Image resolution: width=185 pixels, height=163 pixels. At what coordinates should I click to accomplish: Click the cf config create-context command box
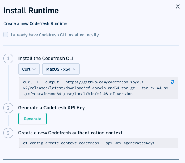tap(99, 143)
